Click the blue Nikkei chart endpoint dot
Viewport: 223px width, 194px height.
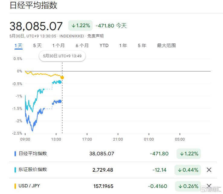[60, 101]
